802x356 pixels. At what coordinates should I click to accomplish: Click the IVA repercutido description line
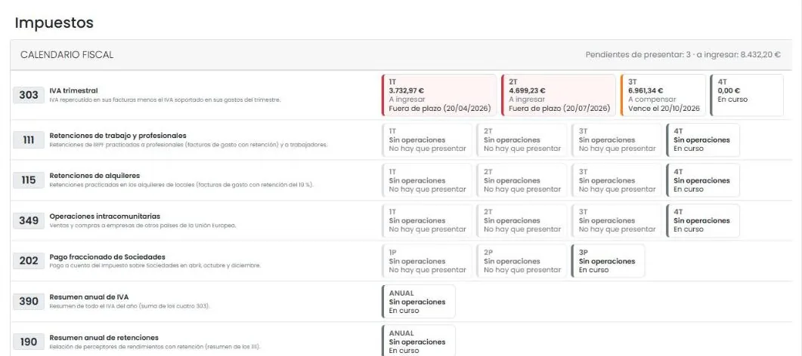click(x=166, y=100)
